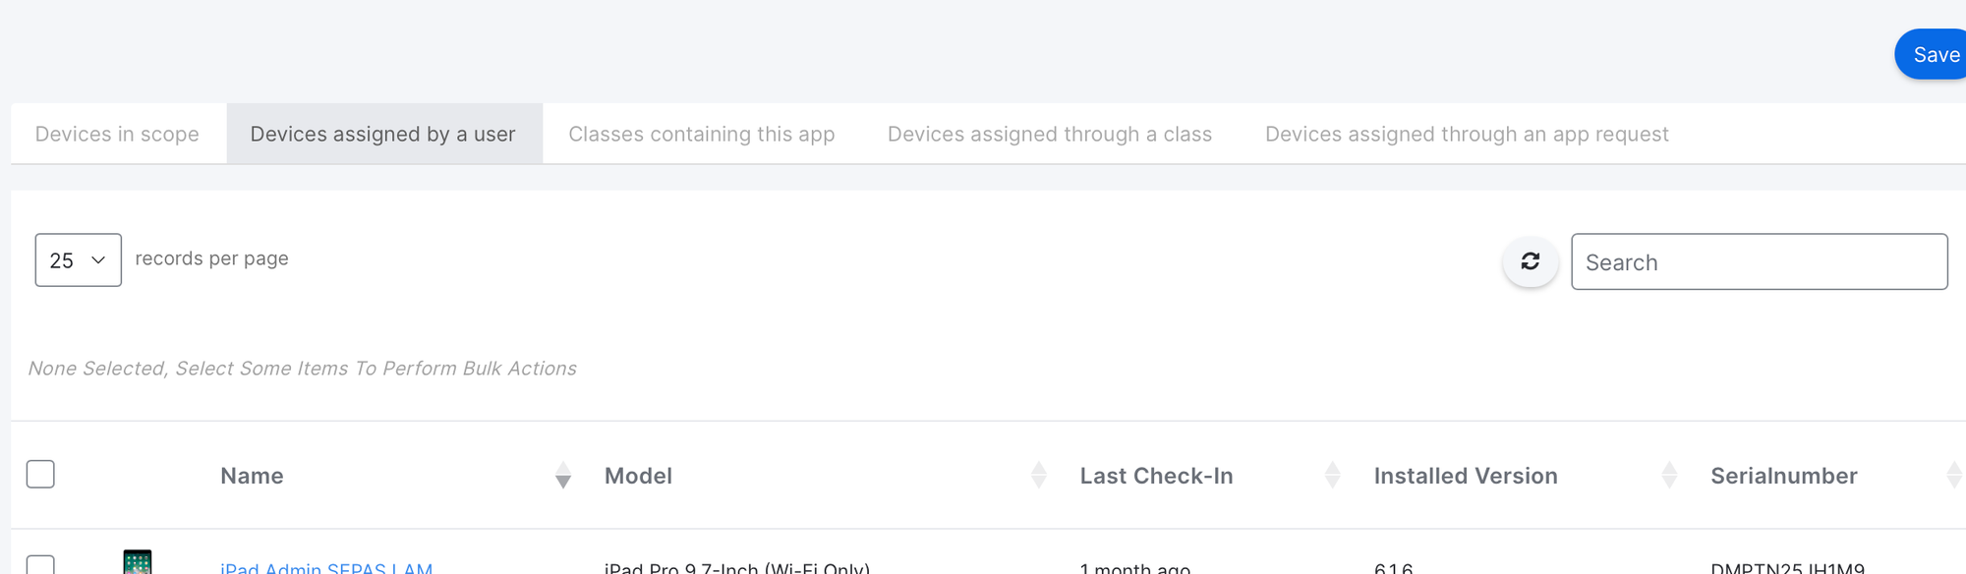Focus the Search input field
This screenshot has height=574, width=1966.
(1759, 262)
